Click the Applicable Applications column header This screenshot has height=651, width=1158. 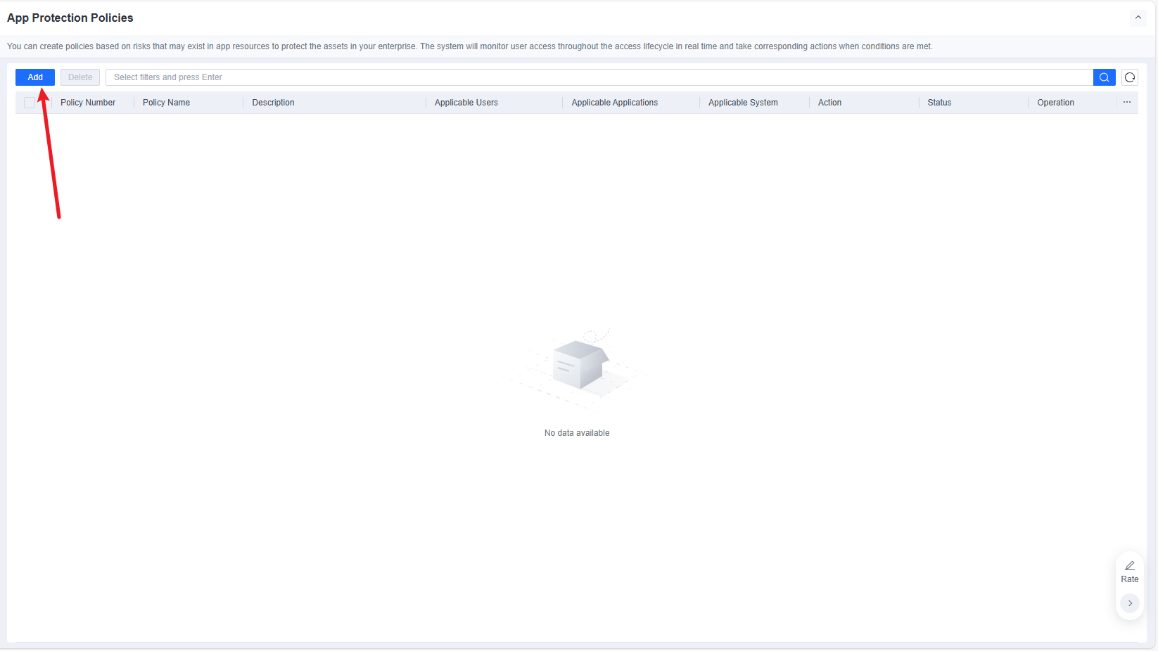614,103
